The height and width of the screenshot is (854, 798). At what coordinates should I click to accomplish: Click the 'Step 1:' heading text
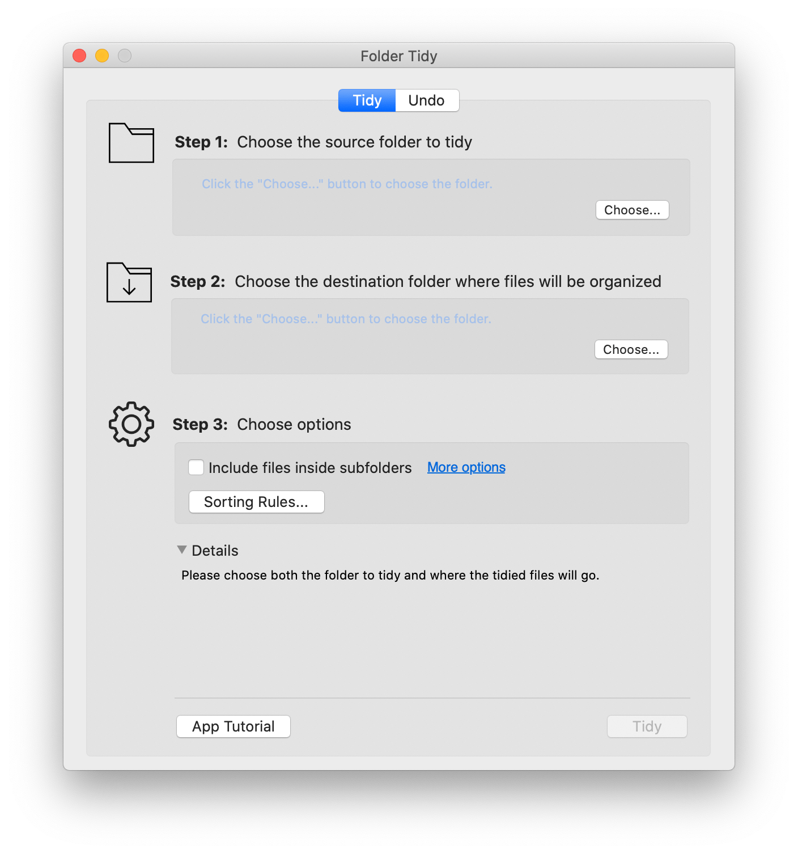[201, 142]
